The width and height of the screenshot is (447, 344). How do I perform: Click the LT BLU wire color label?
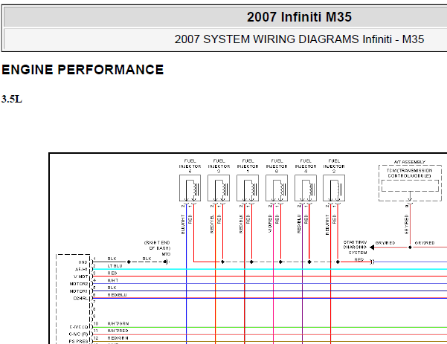(115, 266)
